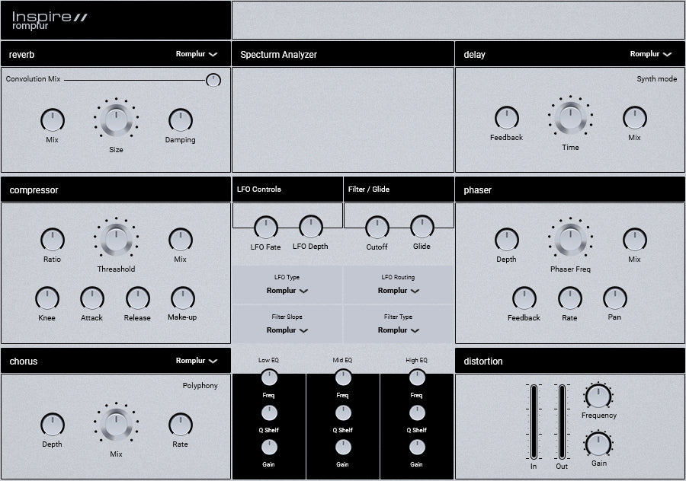The height and width of the screenshot is (481, 686).
Task: Click the LFO Depth knob
Action: coord(311,227)
